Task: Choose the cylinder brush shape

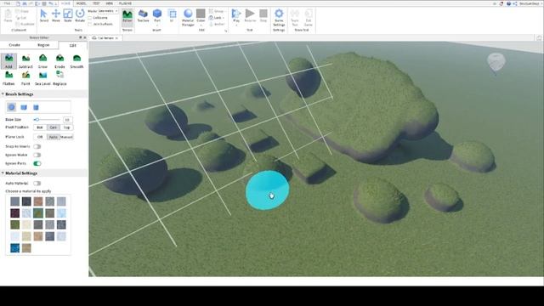Action: [36, 107]
